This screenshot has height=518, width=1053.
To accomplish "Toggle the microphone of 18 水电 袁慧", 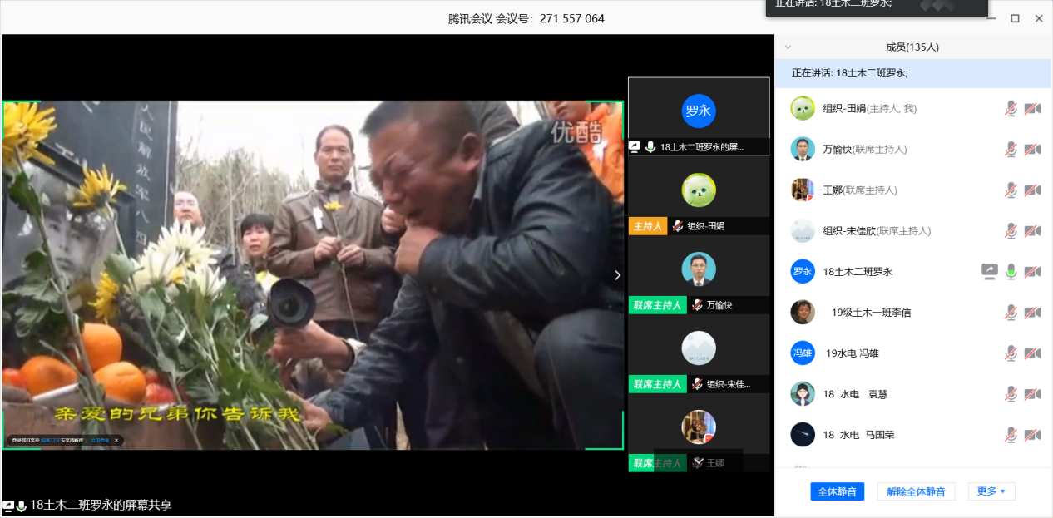I will click(x=1011, y=394).
